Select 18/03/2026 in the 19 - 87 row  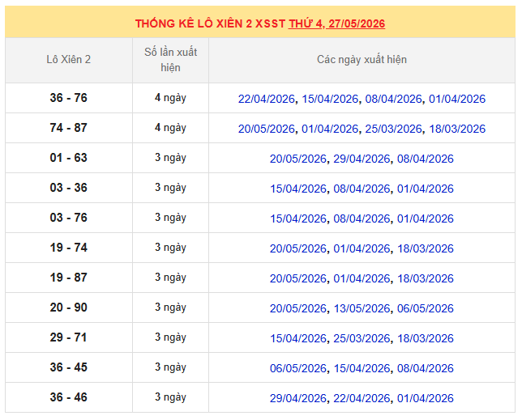pyautogui.click(x=425, y=278)
